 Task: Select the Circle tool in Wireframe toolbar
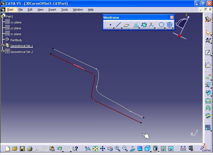[161, 25]
